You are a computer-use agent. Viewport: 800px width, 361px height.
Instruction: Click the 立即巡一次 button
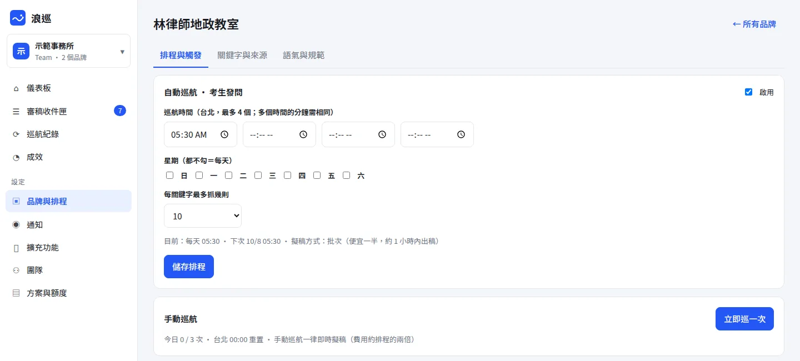click(744, 319)
